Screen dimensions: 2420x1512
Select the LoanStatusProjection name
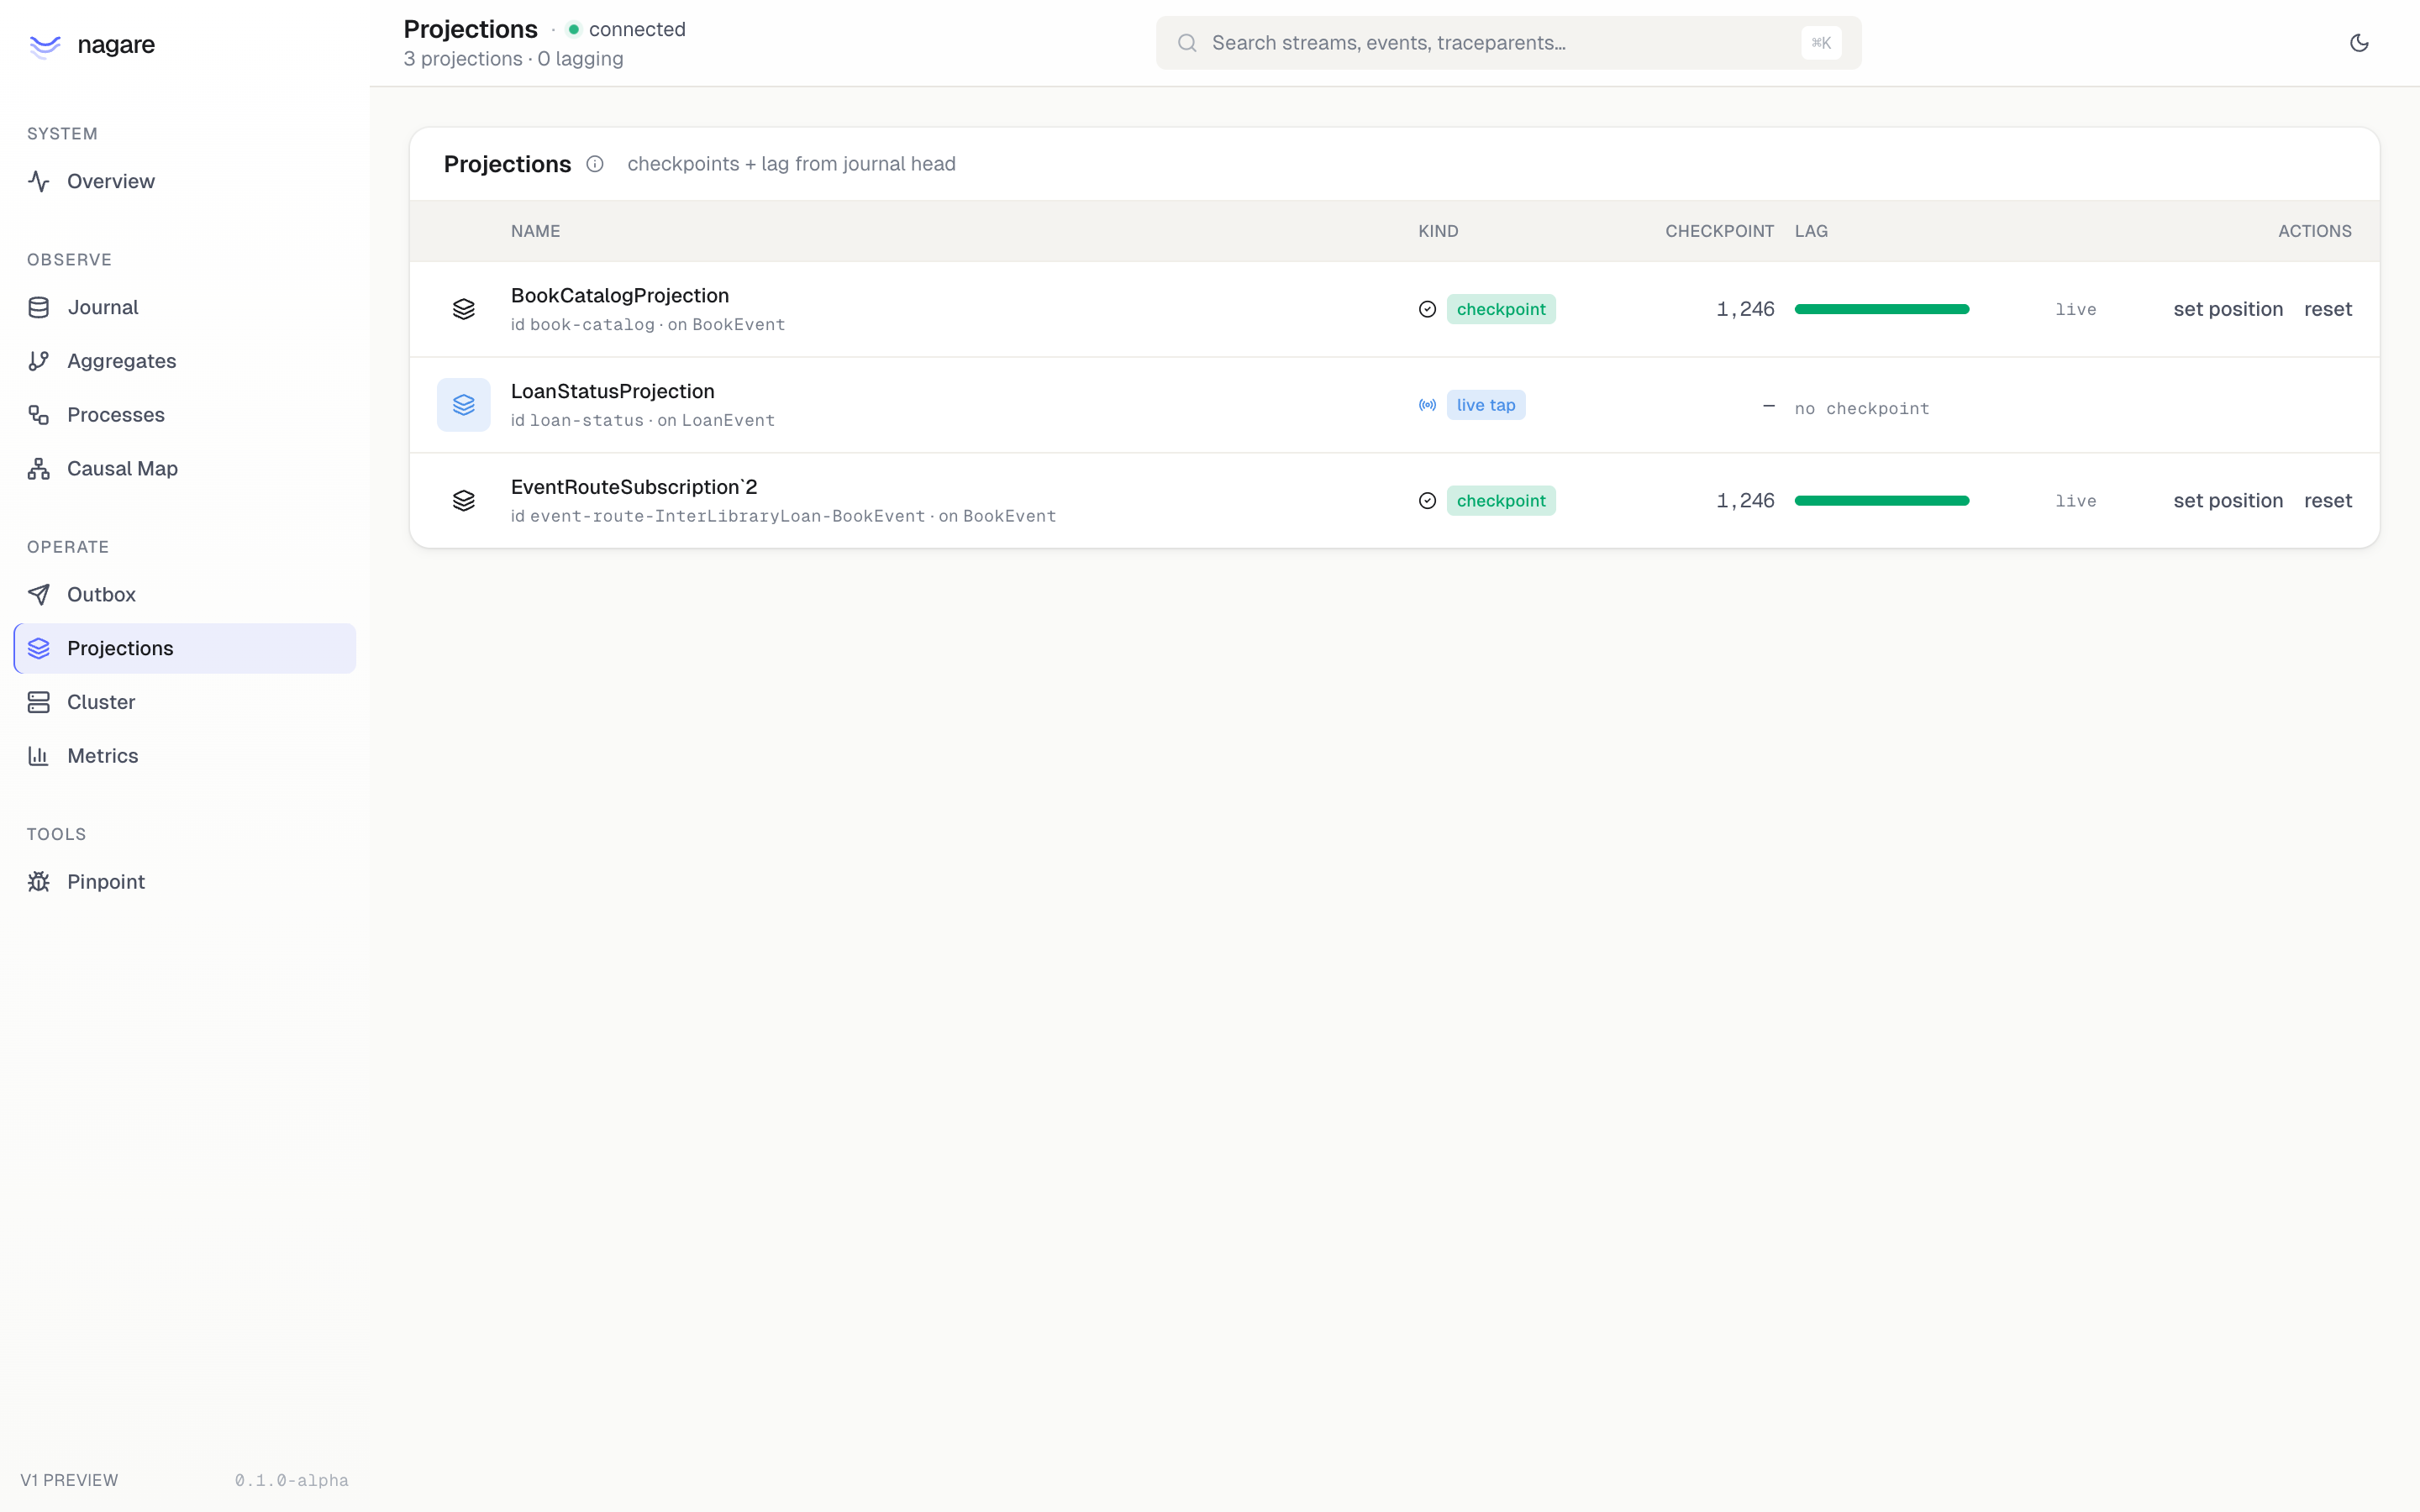[x=613, y=391]
